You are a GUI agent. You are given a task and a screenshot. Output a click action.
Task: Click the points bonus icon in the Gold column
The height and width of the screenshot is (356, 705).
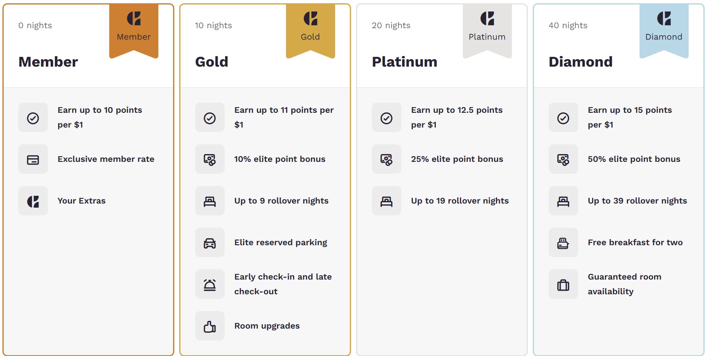point(209,159)
